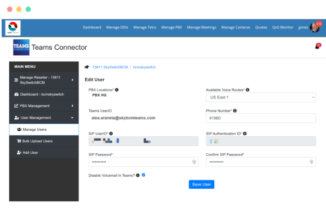Open Manage PBX in top navigation
The image size is (326, 209).
(x=171, y=27)
